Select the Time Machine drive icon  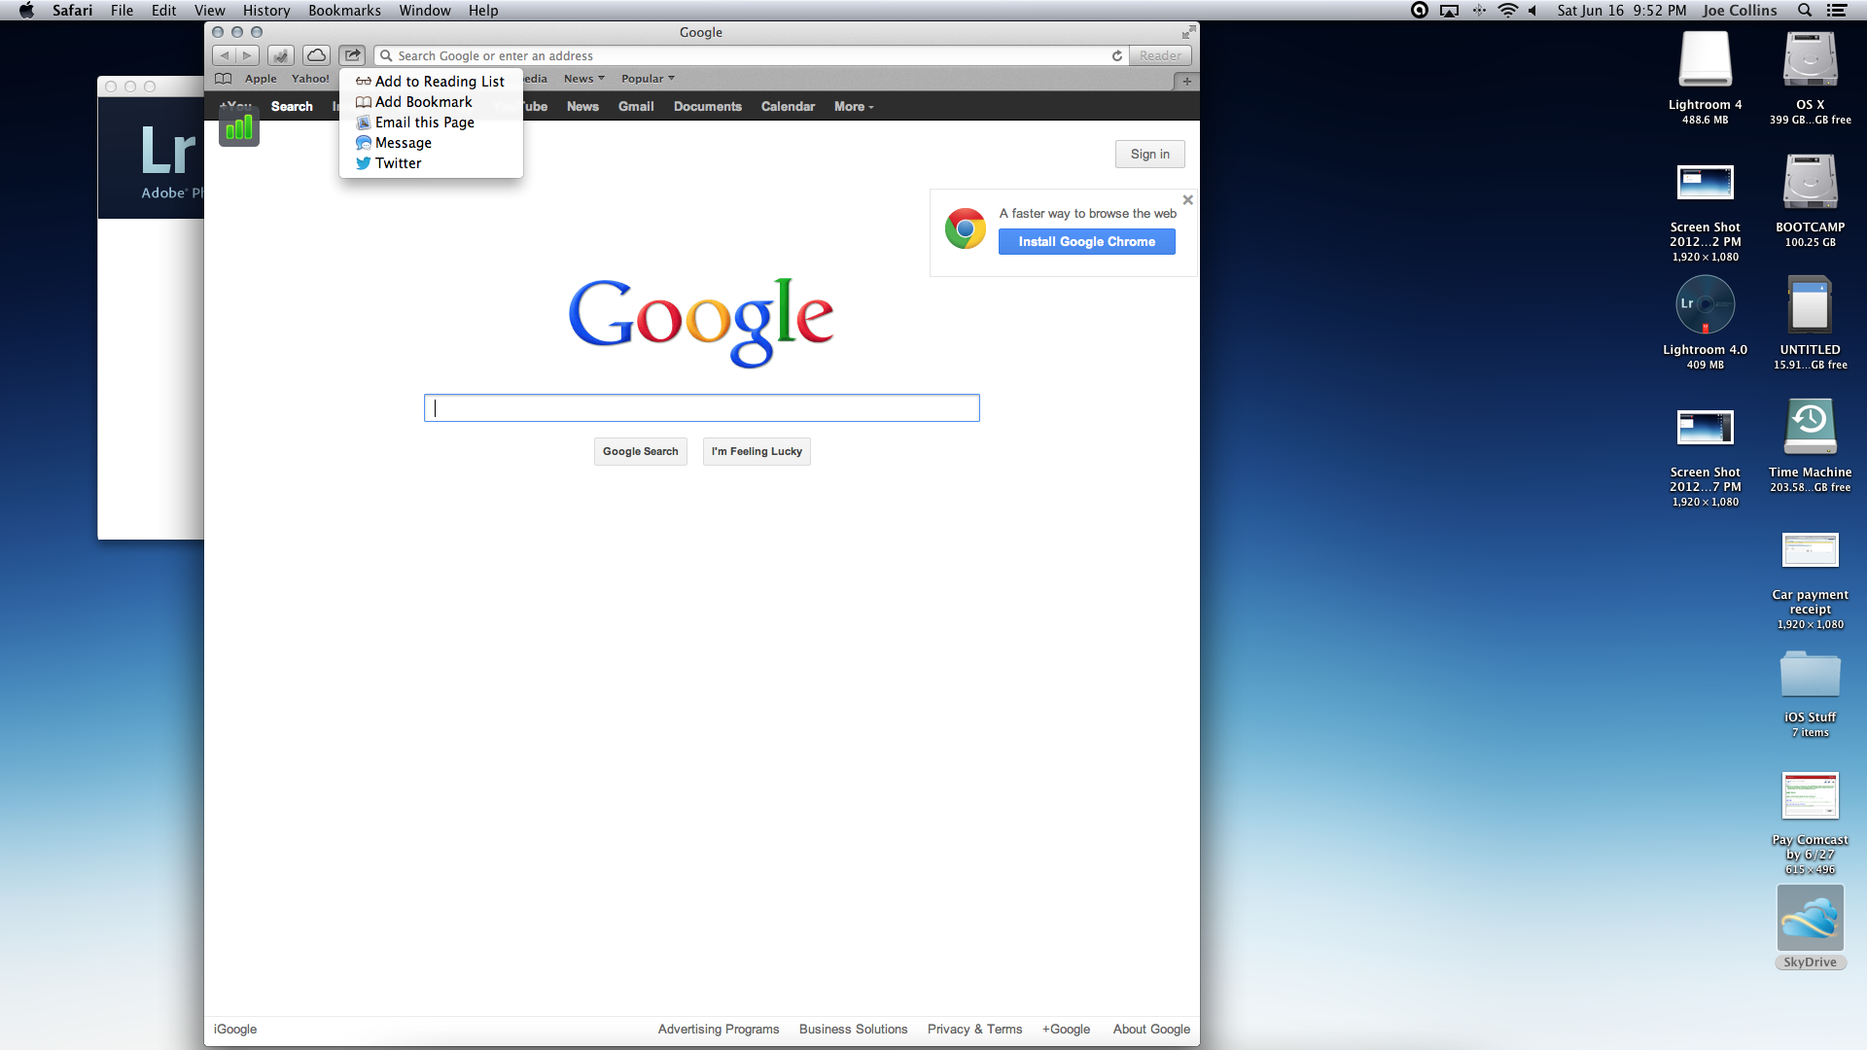[x=1810, y=428]
